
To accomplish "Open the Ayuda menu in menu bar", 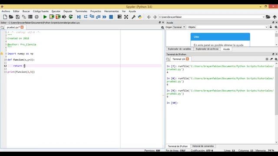I will [132, 11].
